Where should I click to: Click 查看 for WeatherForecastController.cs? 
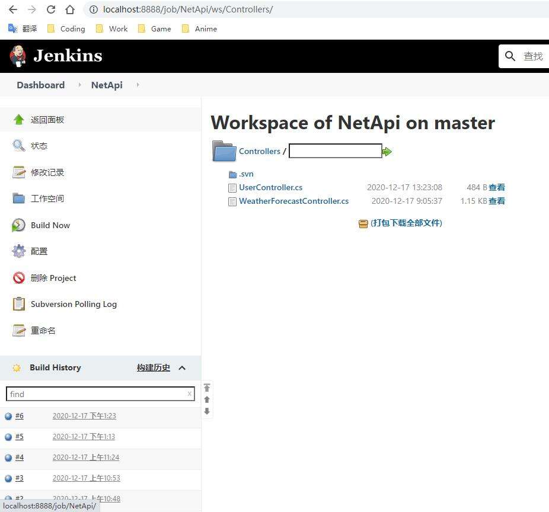(497, 201)
